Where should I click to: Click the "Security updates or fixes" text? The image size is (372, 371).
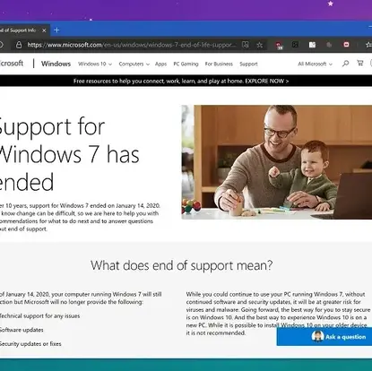click(x=30, y=344)
